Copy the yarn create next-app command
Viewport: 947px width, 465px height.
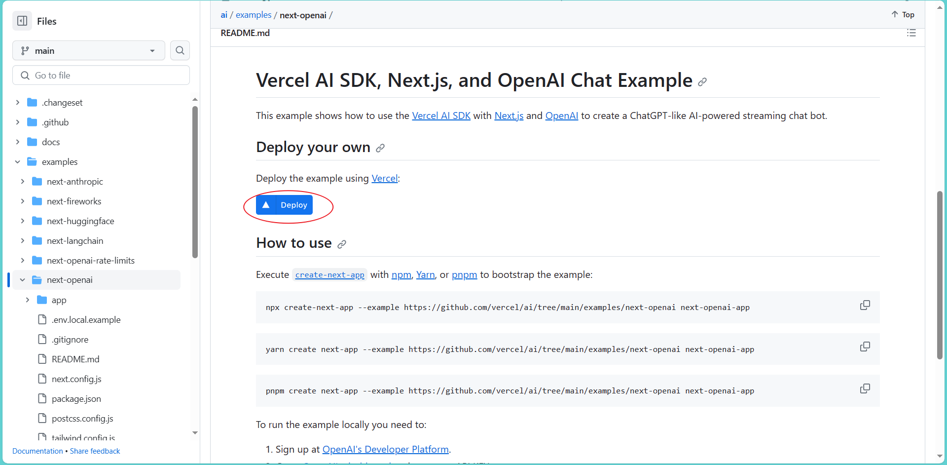tap(865, 347)
